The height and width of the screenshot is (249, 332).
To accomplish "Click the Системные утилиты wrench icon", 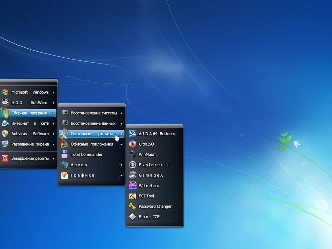I will pos(64,134).
